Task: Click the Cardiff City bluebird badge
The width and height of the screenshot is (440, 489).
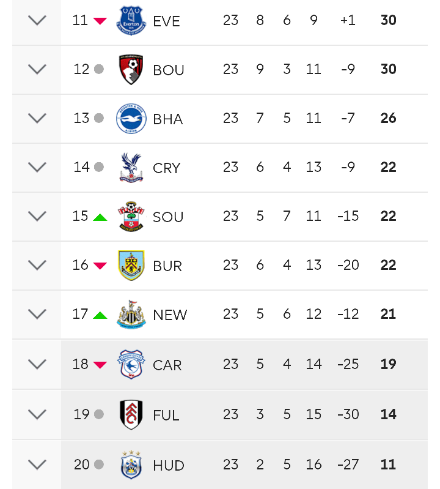Action: [x=131, y=364]
